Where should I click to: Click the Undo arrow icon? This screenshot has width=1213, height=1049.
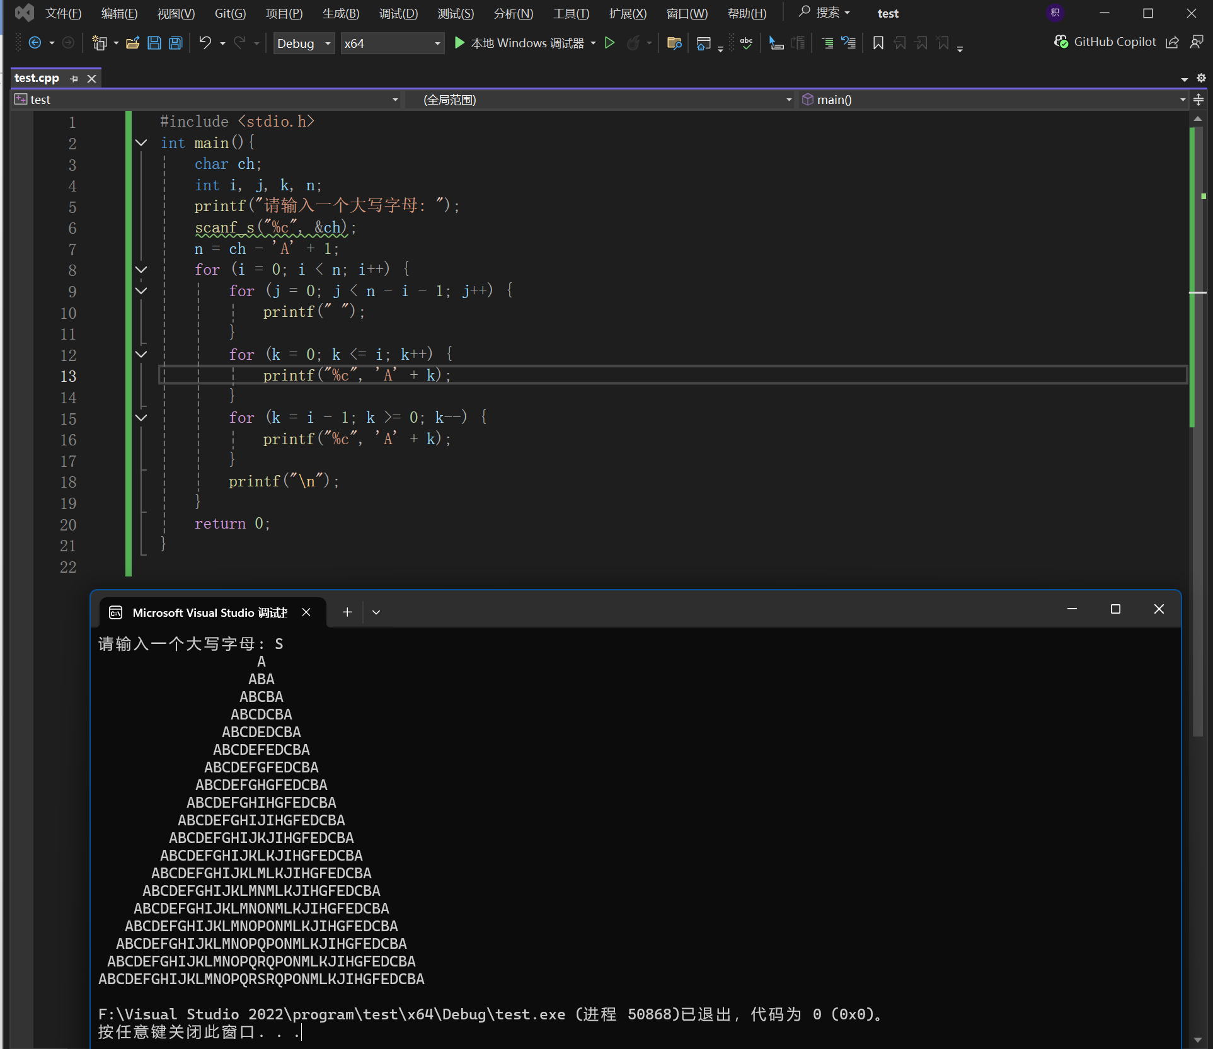205,43
